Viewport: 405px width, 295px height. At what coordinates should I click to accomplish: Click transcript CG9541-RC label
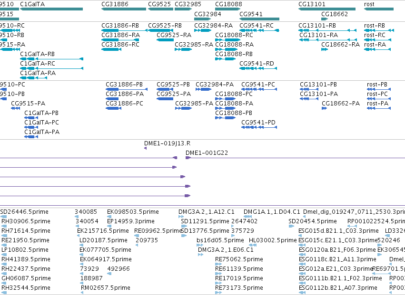257,26
